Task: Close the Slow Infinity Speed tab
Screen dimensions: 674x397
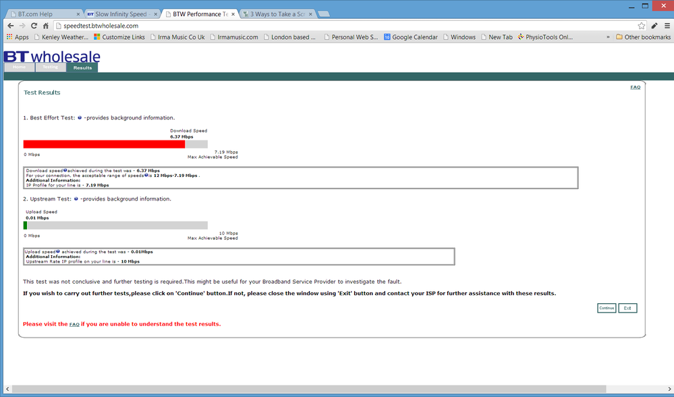Action: point(156,14)
